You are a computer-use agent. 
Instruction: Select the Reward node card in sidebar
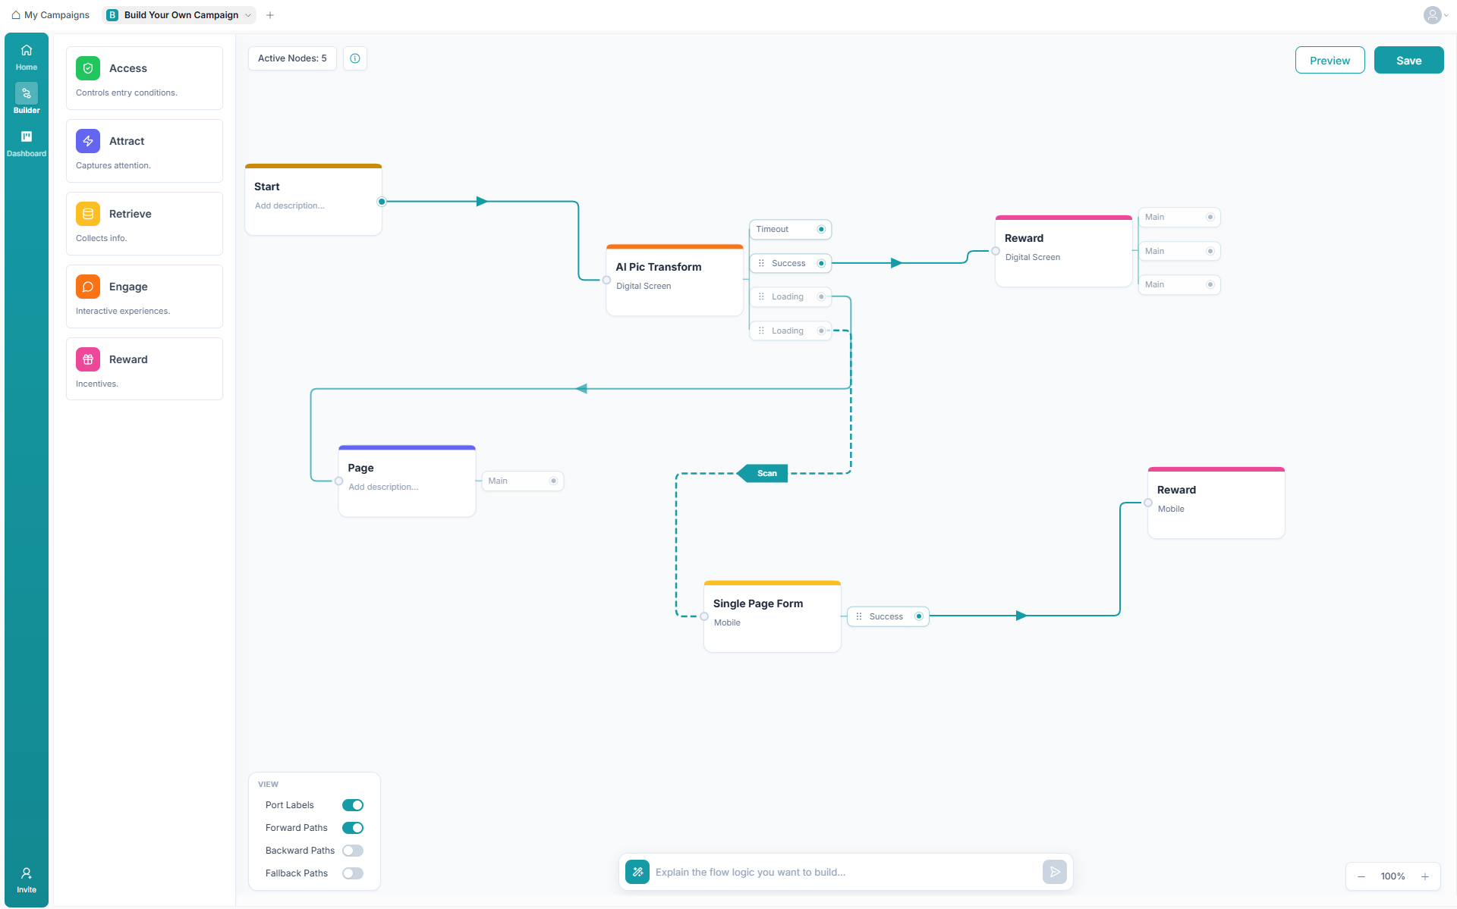[x=144, y=369]
